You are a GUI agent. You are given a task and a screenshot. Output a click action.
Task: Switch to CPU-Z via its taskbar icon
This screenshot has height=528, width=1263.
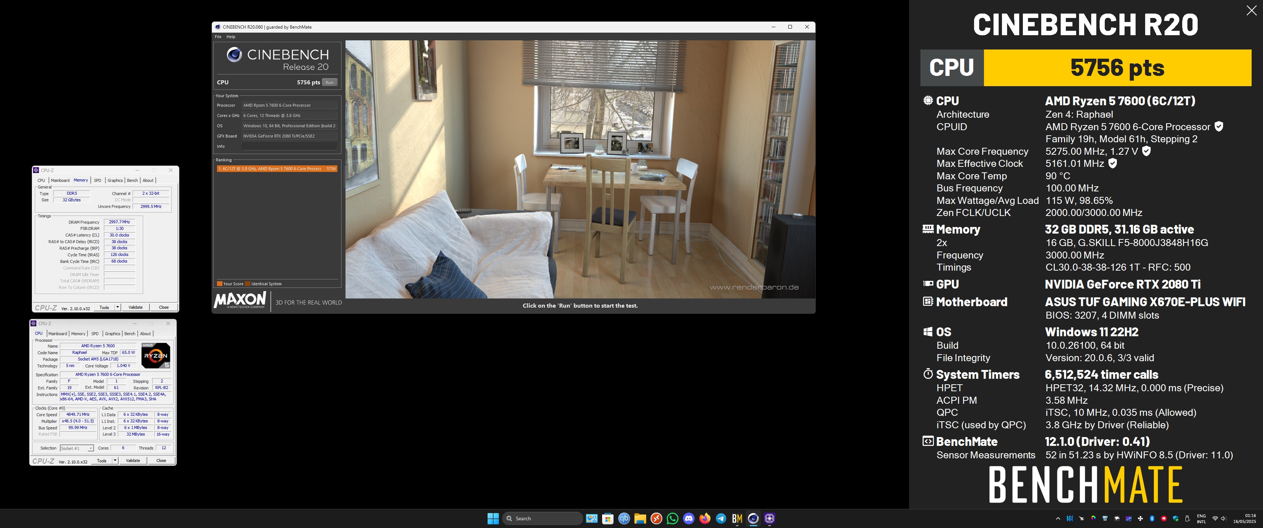(769, 518)
